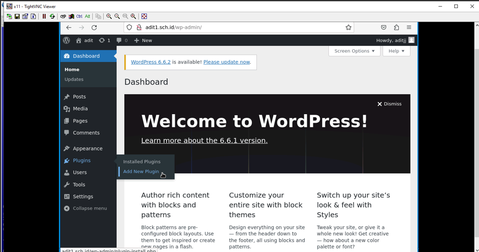This screenshot has width=479, height=252.
Task: Toggle the Ctrl key in the VNC toolbar
Action: click(x=79, y=17)
